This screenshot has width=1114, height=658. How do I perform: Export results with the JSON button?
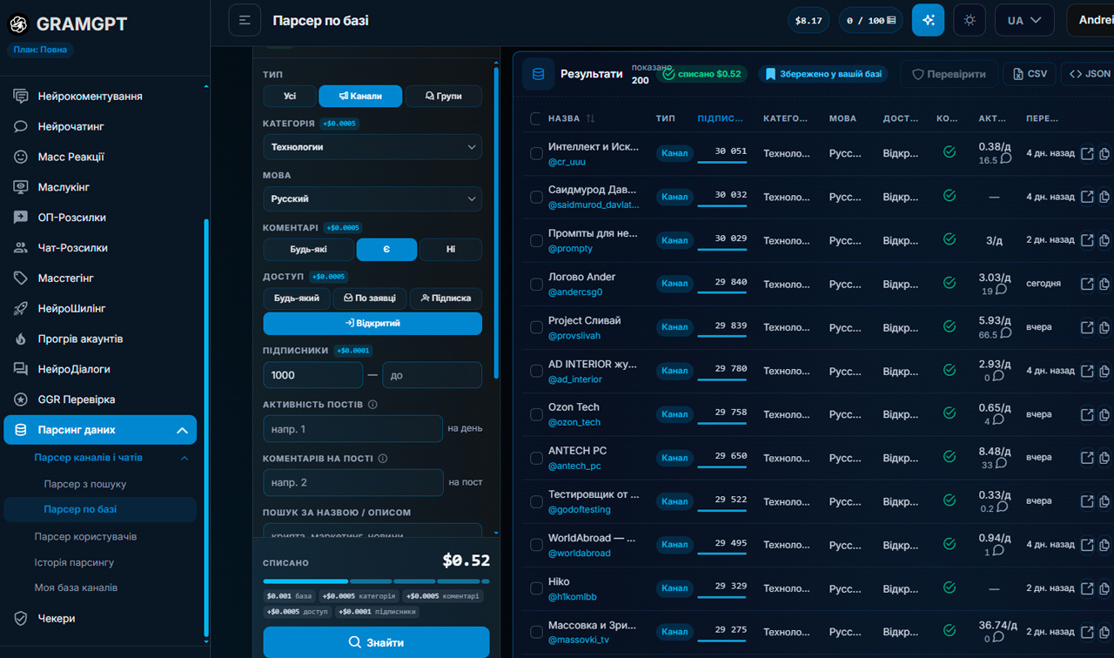[1089, 74]
